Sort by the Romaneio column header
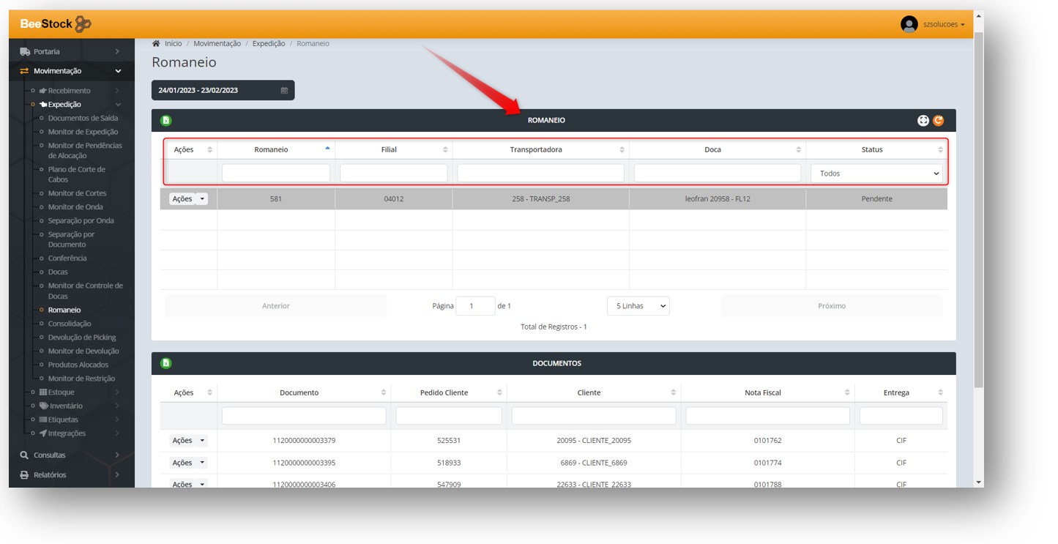The image size is (1058, 544). click(x=272, y=149)
